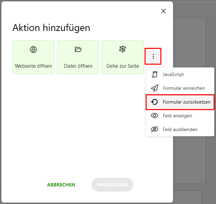Click the JavaScript scroll icon

click(x=155, y=74)
